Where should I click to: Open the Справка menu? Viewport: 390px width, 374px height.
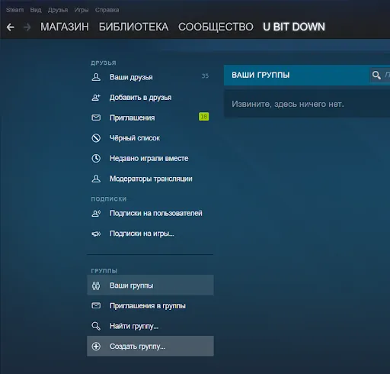tap(107, 10)
